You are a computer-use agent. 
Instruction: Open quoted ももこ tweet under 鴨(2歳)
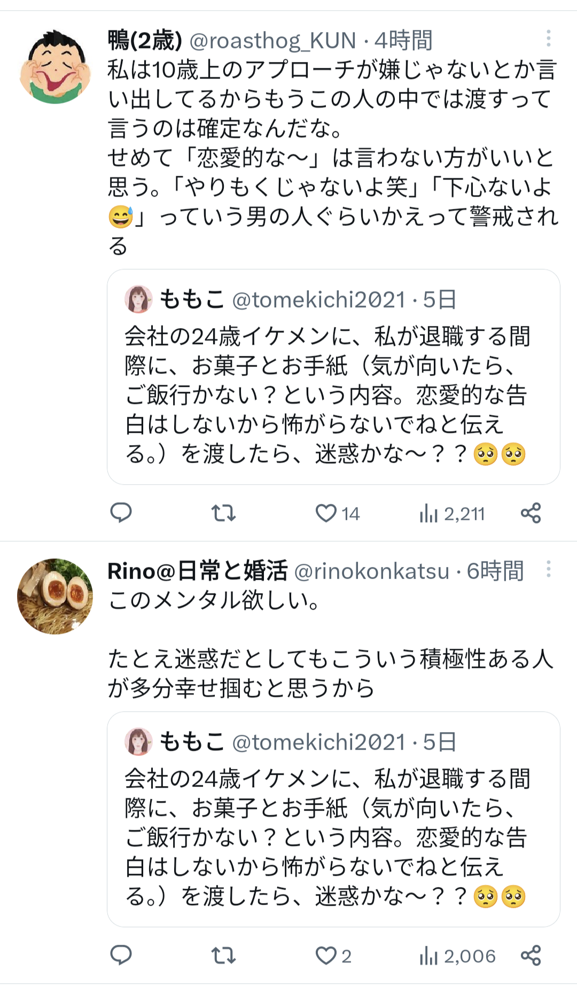pyautogui.click(x=333, y=395)
